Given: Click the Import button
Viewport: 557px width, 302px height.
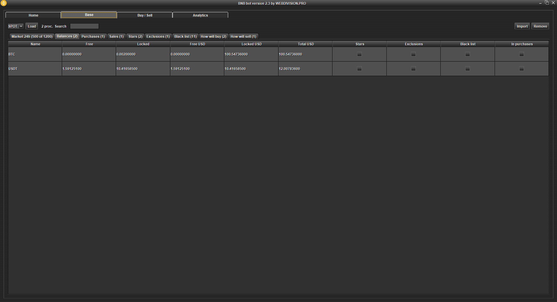Looking at the screenshot, I should (x=522, y=26).
